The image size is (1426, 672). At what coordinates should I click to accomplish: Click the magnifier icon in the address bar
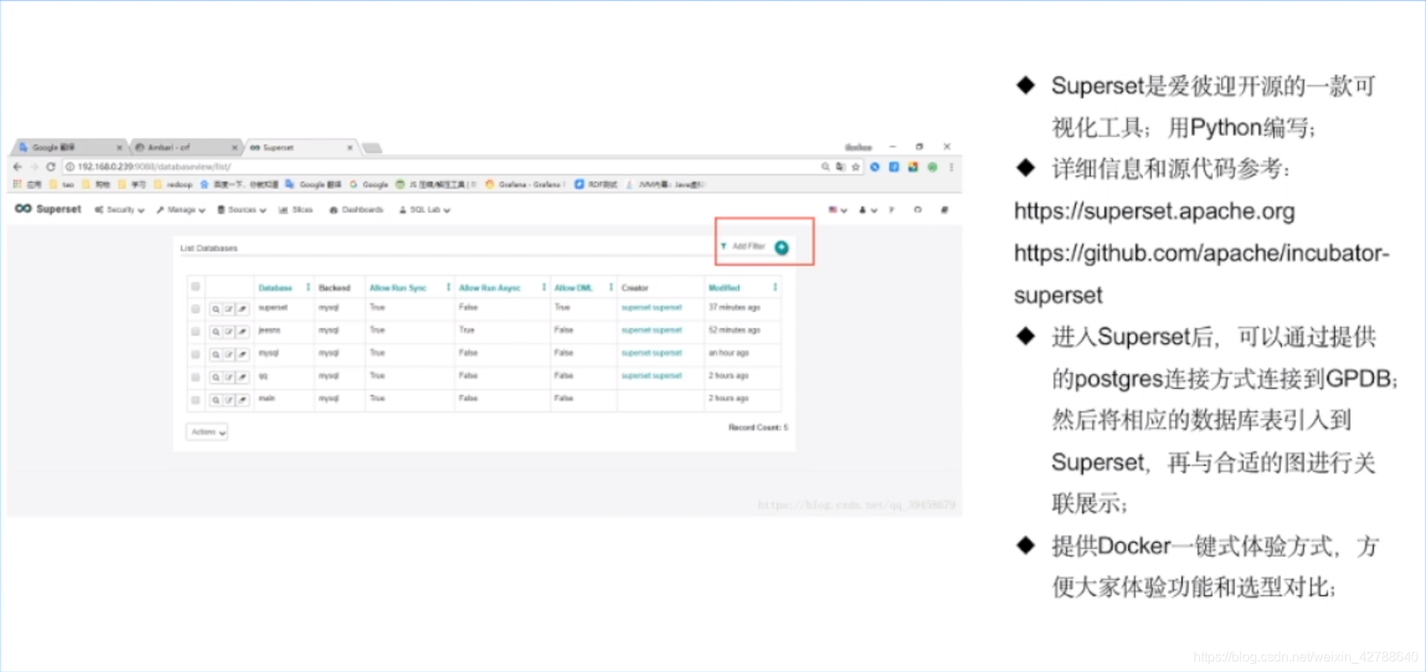(x=825, y=167)
